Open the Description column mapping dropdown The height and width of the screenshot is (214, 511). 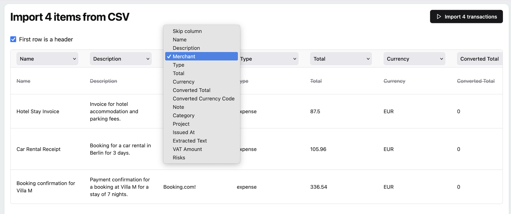coord(120,59)
